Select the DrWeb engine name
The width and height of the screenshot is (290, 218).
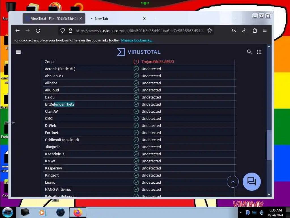(50, 125)
